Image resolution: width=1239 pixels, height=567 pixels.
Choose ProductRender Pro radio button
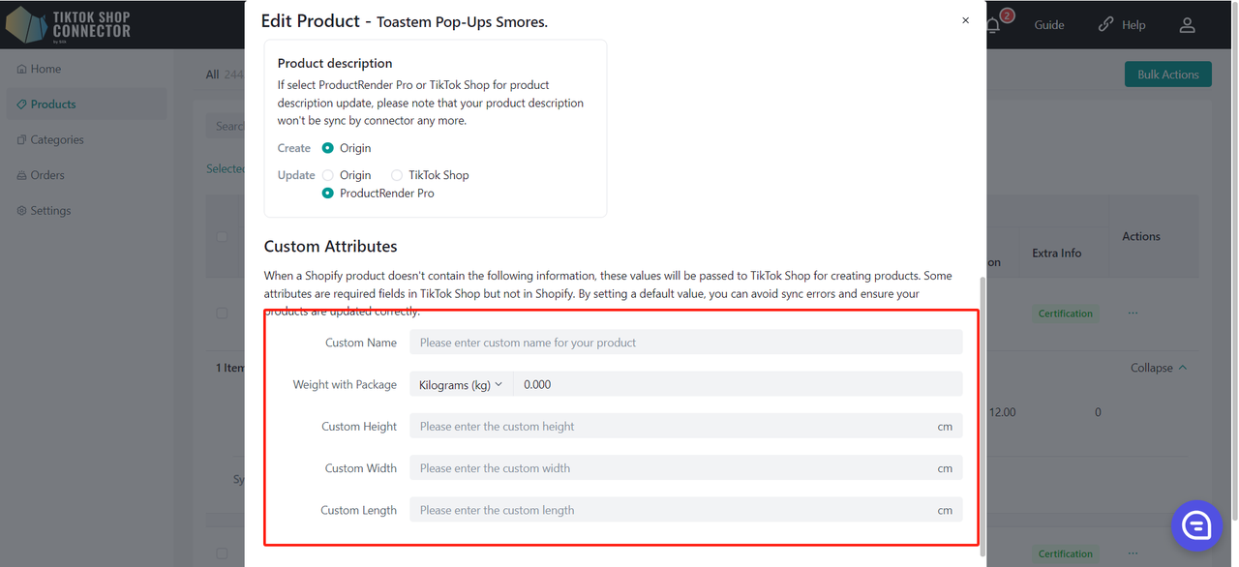(x=328, y=194)
